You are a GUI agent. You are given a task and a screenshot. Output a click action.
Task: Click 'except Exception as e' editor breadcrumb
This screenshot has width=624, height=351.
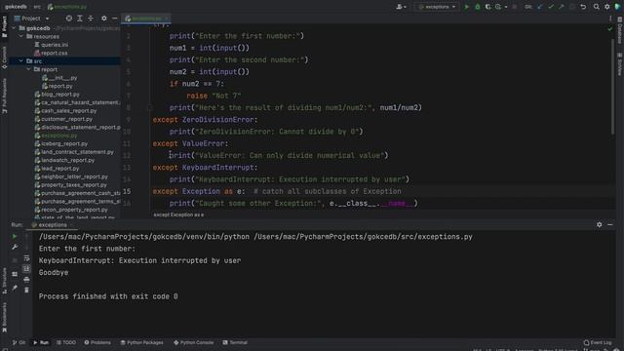point(178,214)
